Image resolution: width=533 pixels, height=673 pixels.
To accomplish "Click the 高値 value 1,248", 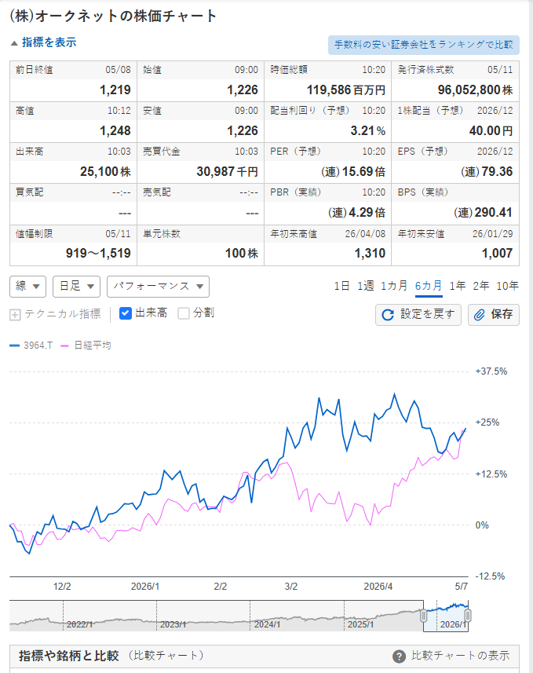I will tap(115, 130).
